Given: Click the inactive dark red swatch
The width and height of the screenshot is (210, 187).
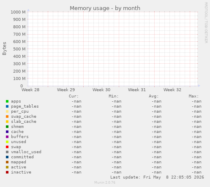Looking at the screenshot, I should (7, 172).
